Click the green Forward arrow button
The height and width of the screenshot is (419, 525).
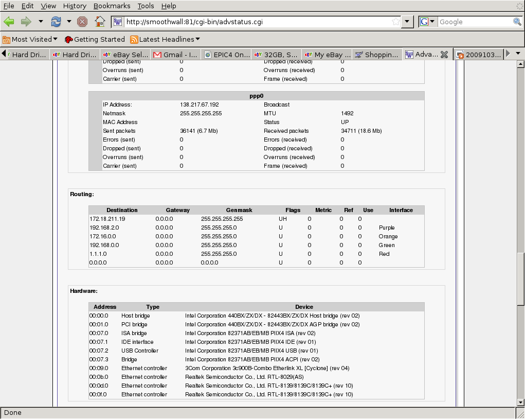26,22
